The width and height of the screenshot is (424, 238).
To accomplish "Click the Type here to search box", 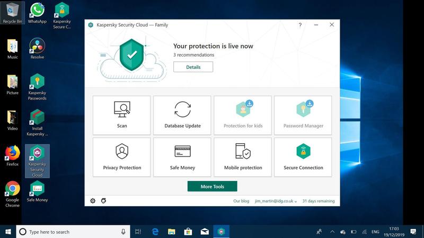I will tap(73, 232).
